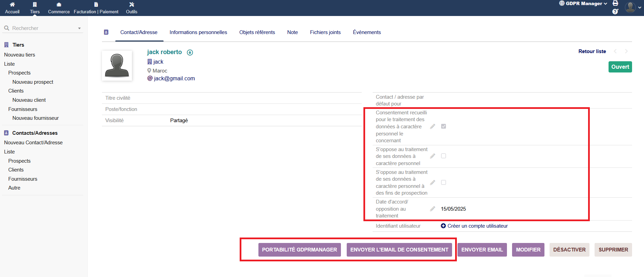
Task: Open the GDPR Manager entity dropdown
Action: coord(583,3)
